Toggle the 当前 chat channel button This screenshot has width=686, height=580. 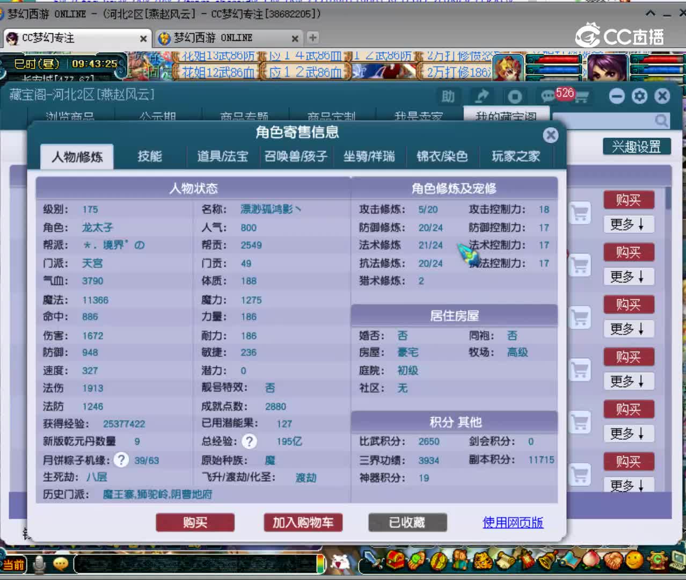pyautogui.click(x=14, y=564)
